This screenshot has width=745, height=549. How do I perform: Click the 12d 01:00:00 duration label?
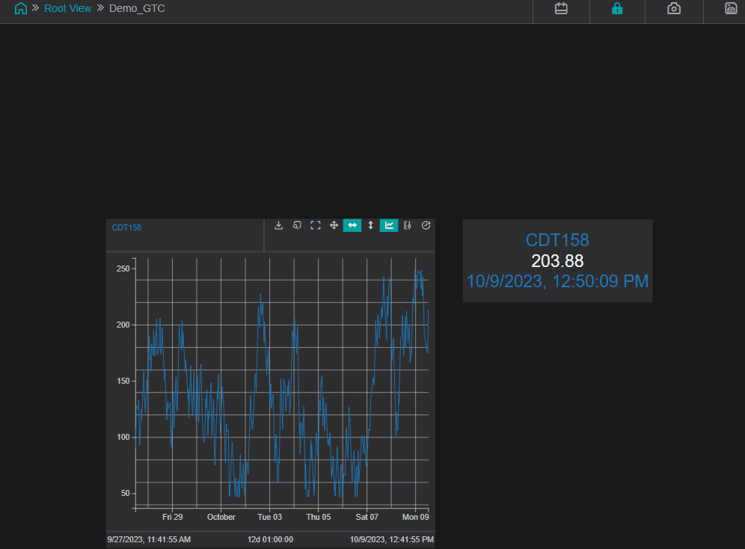[x=270, y=539]
